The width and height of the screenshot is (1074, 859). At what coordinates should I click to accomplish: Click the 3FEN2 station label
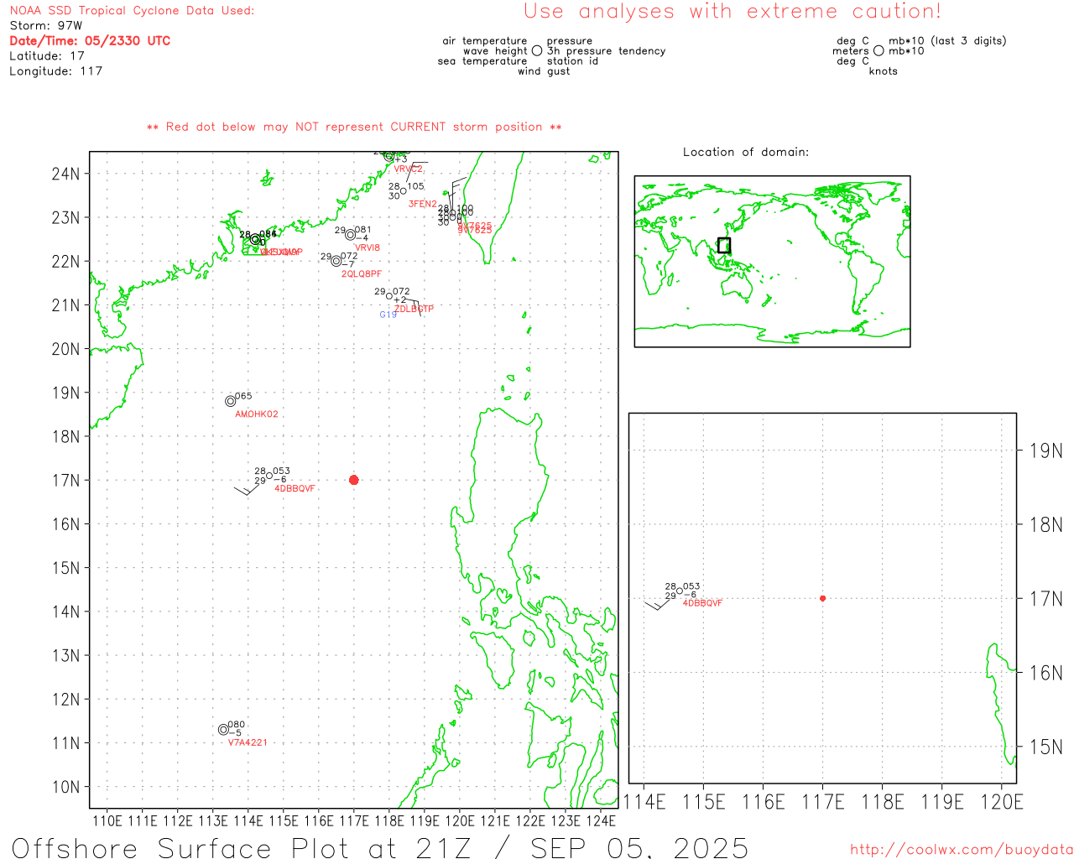[x=422, y=204]
